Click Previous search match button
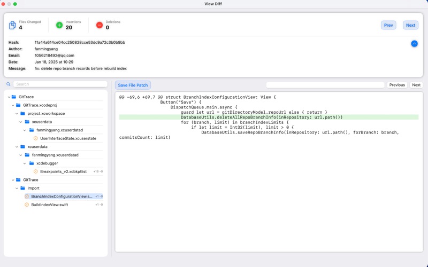 (397, 85)
